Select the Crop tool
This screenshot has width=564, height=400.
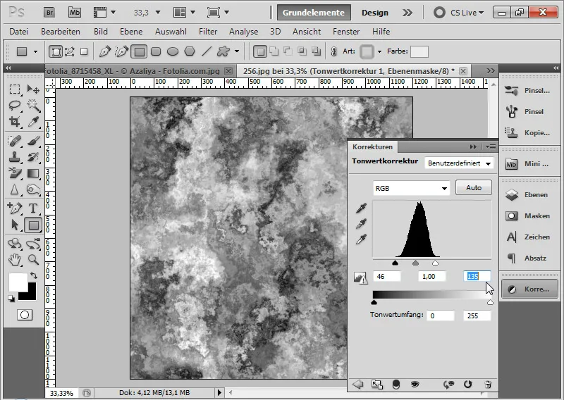coord(15,122)
